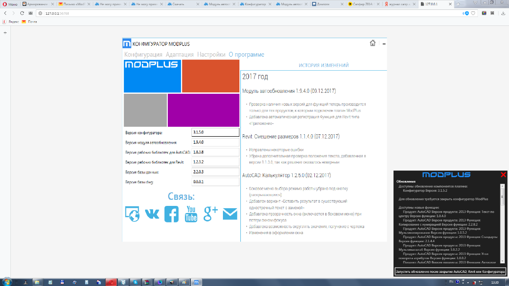Open the browser downloads icon
The height and width of the screenshot is (286, 509).
tap(503, 13)
